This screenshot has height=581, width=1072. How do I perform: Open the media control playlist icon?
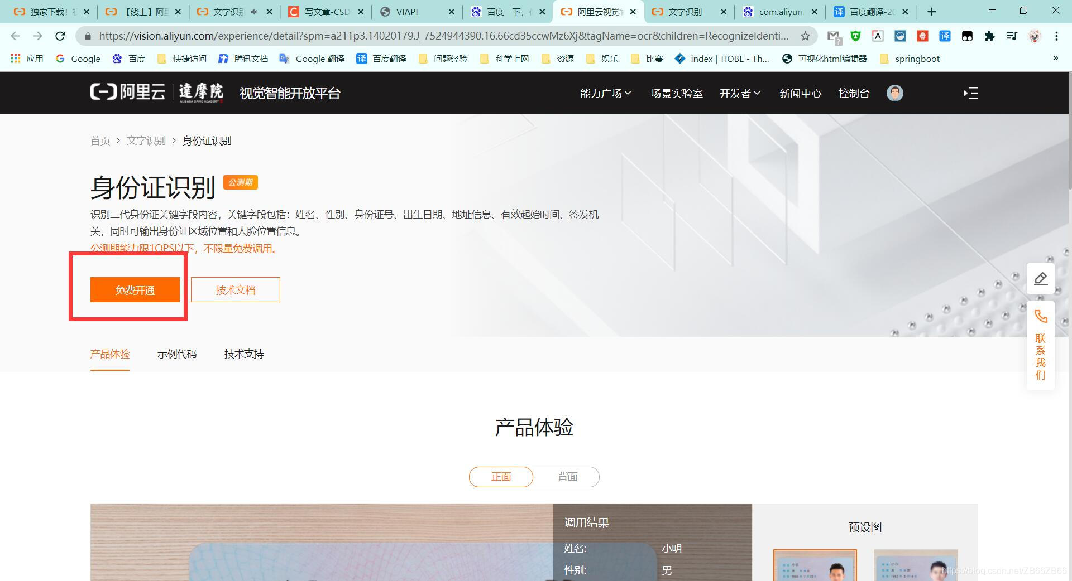tap(1012, 36)
